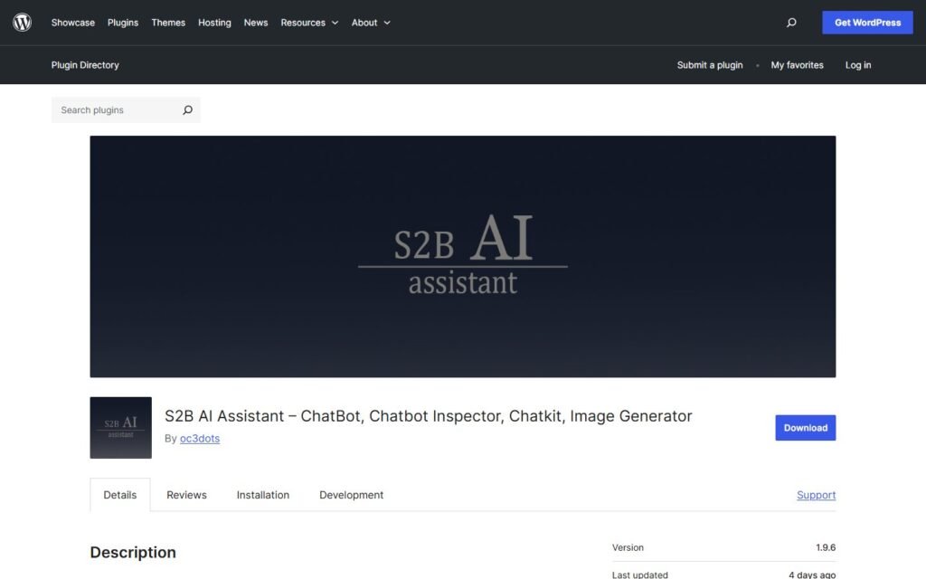Open the Plugins menu item
Image resolution: width=926 pixels, height=579 pixels.
pyautogui.click(x=123, y=23)
